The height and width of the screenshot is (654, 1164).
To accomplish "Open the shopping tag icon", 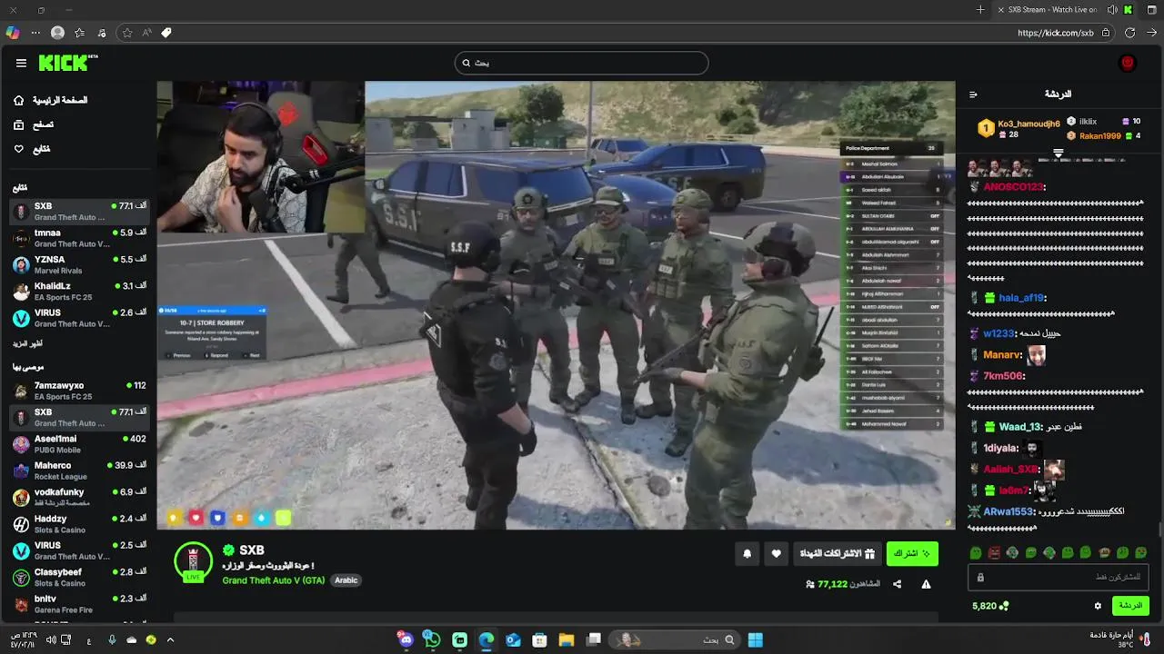I will [x=166, y=33].
